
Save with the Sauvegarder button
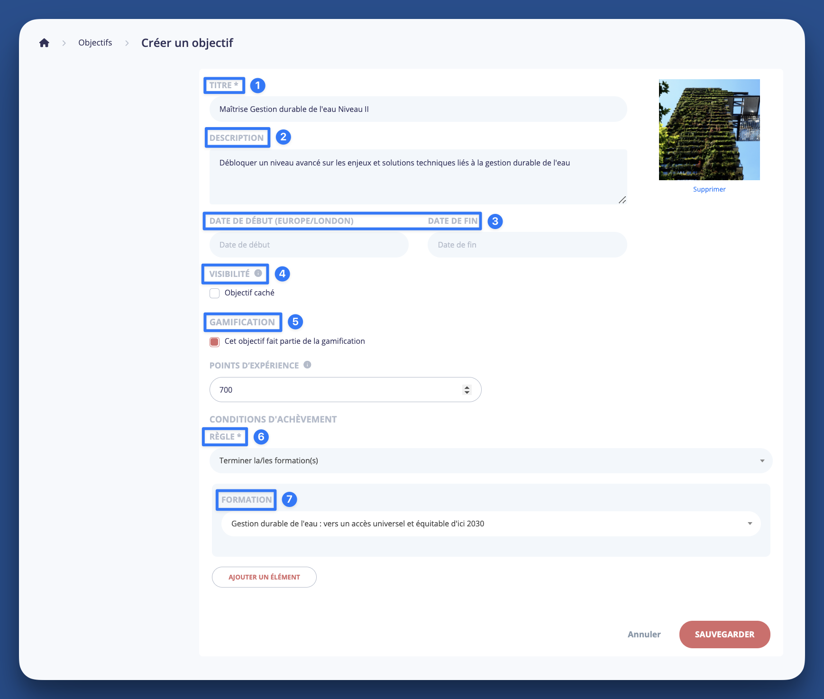click(x=724, y=635)
